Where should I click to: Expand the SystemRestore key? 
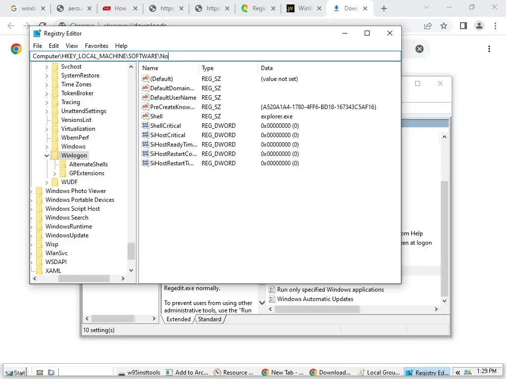[x=47, y=76]
